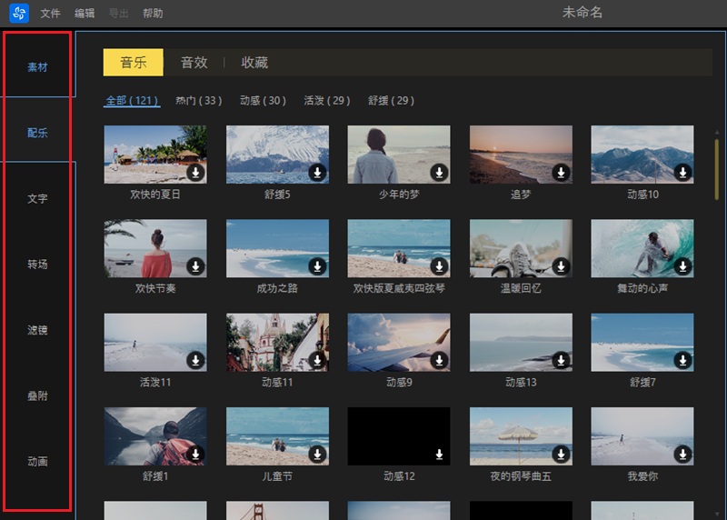Switch to the 收藏 tab
The image size is (727, 520).
[x=254, y=62]
